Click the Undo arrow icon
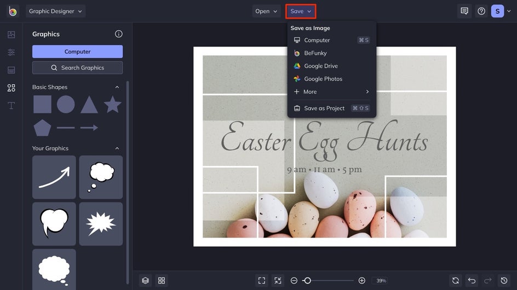Viewport: 517px width, 290px height. (x=472, y=280)
